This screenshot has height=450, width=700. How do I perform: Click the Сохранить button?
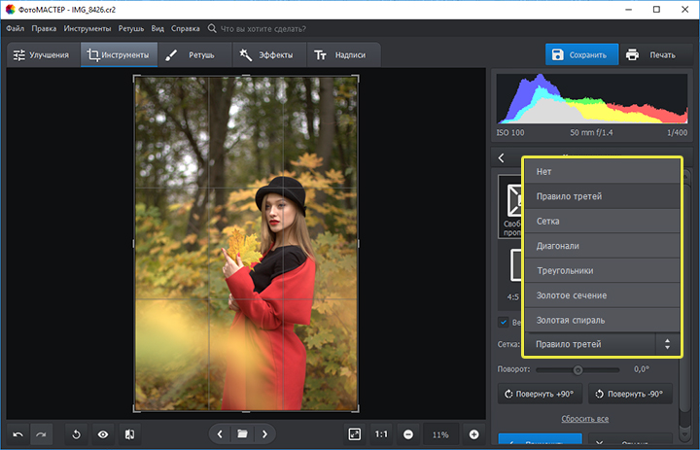coord(579,54)
